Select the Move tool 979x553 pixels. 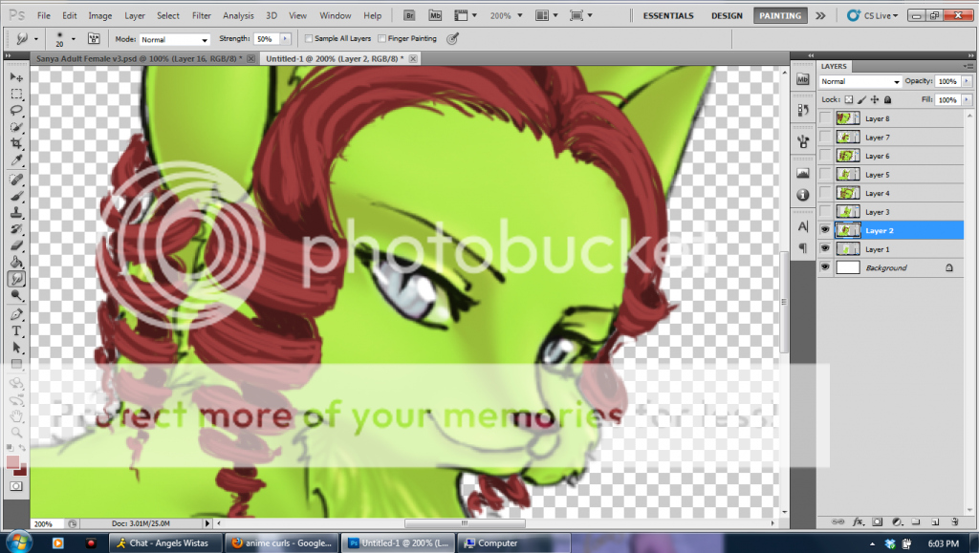[x=16, y=76]
